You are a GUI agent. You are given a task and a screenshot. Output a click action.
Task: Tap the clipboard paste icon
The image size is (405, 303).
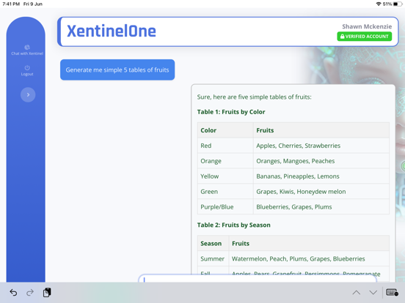tap(47, 293)
